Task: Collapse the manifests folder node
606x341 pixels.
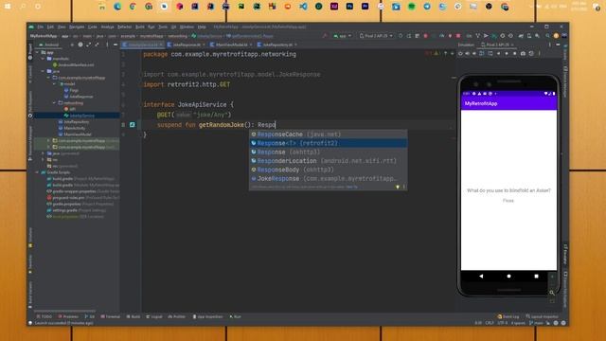Action: 43,59
